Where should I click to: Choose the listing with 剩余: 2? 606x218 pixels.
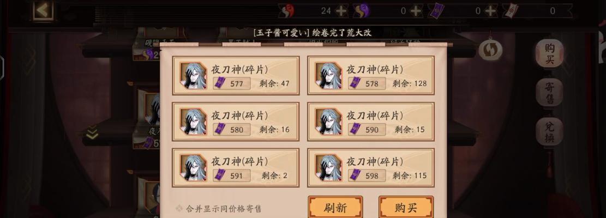[x=236, y=167]
